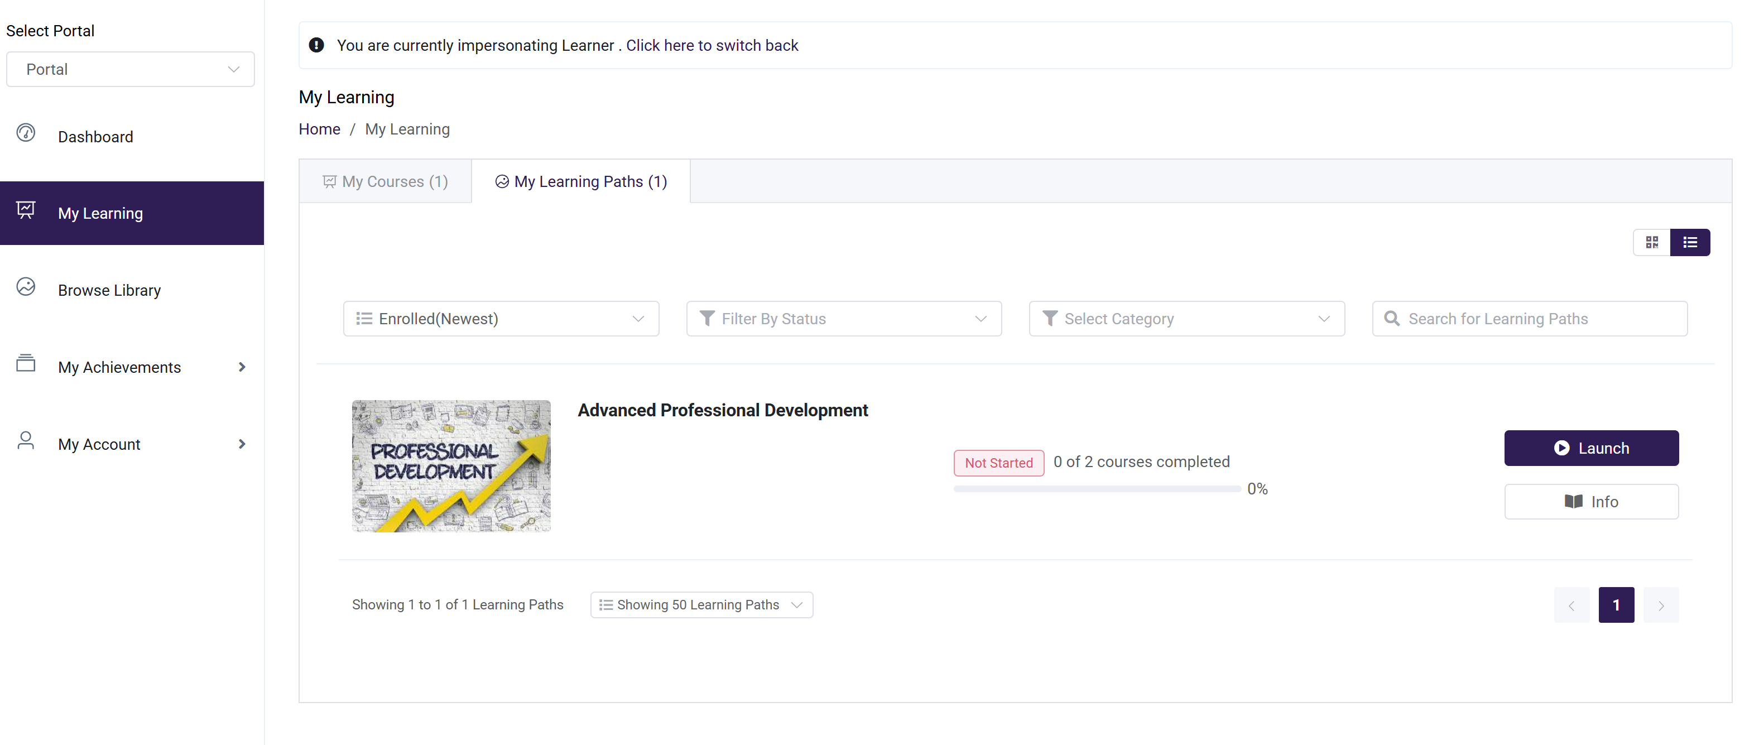Screen dimensions: 1759x745
Task: Open Select Category dropdown
Action: (x=1186, y=319)
